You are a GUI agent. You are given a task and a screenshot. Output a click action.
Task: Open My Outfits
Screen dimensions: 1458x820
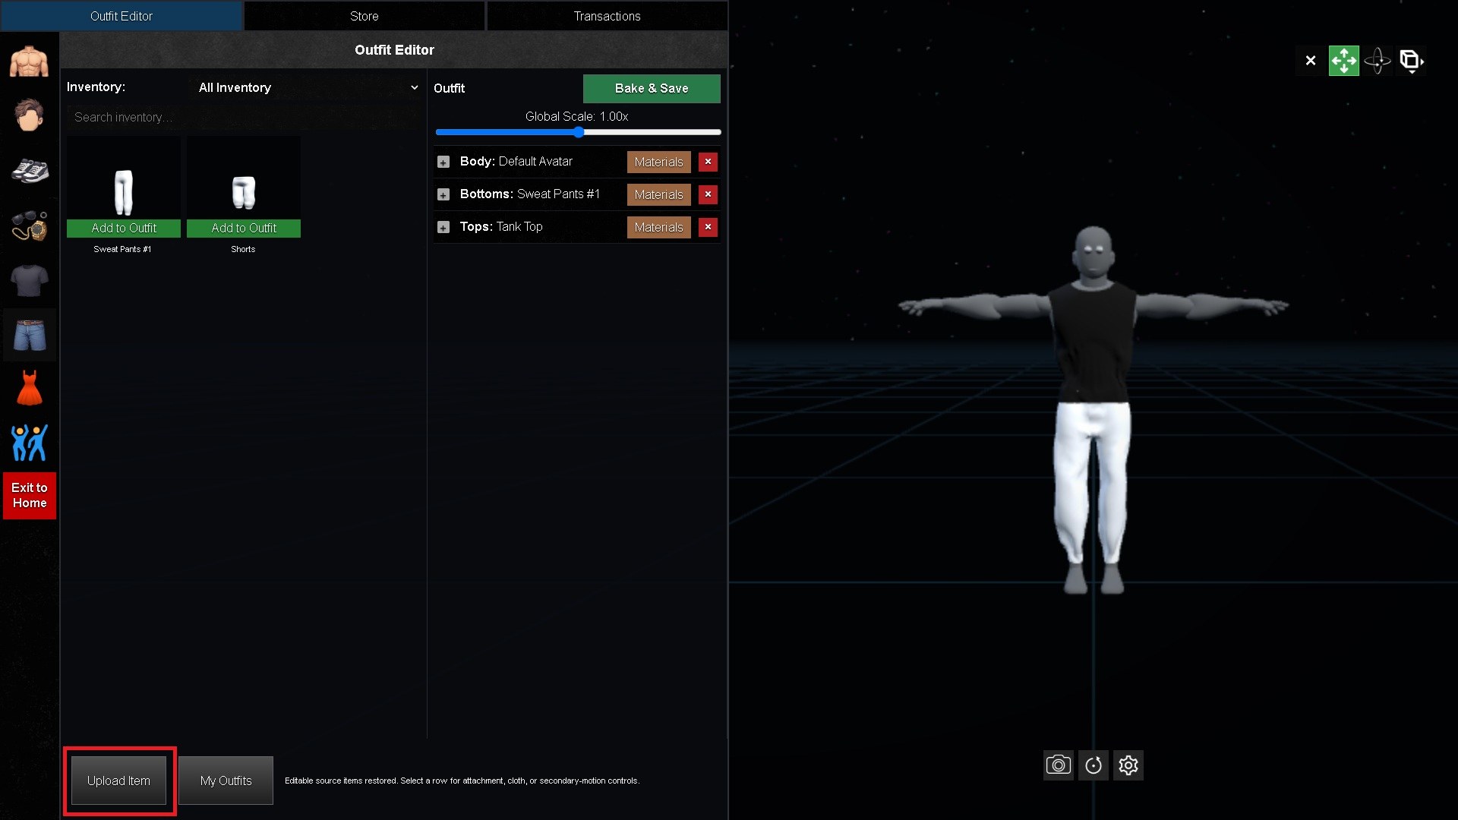pyautogui.click(x=226, y=781)
